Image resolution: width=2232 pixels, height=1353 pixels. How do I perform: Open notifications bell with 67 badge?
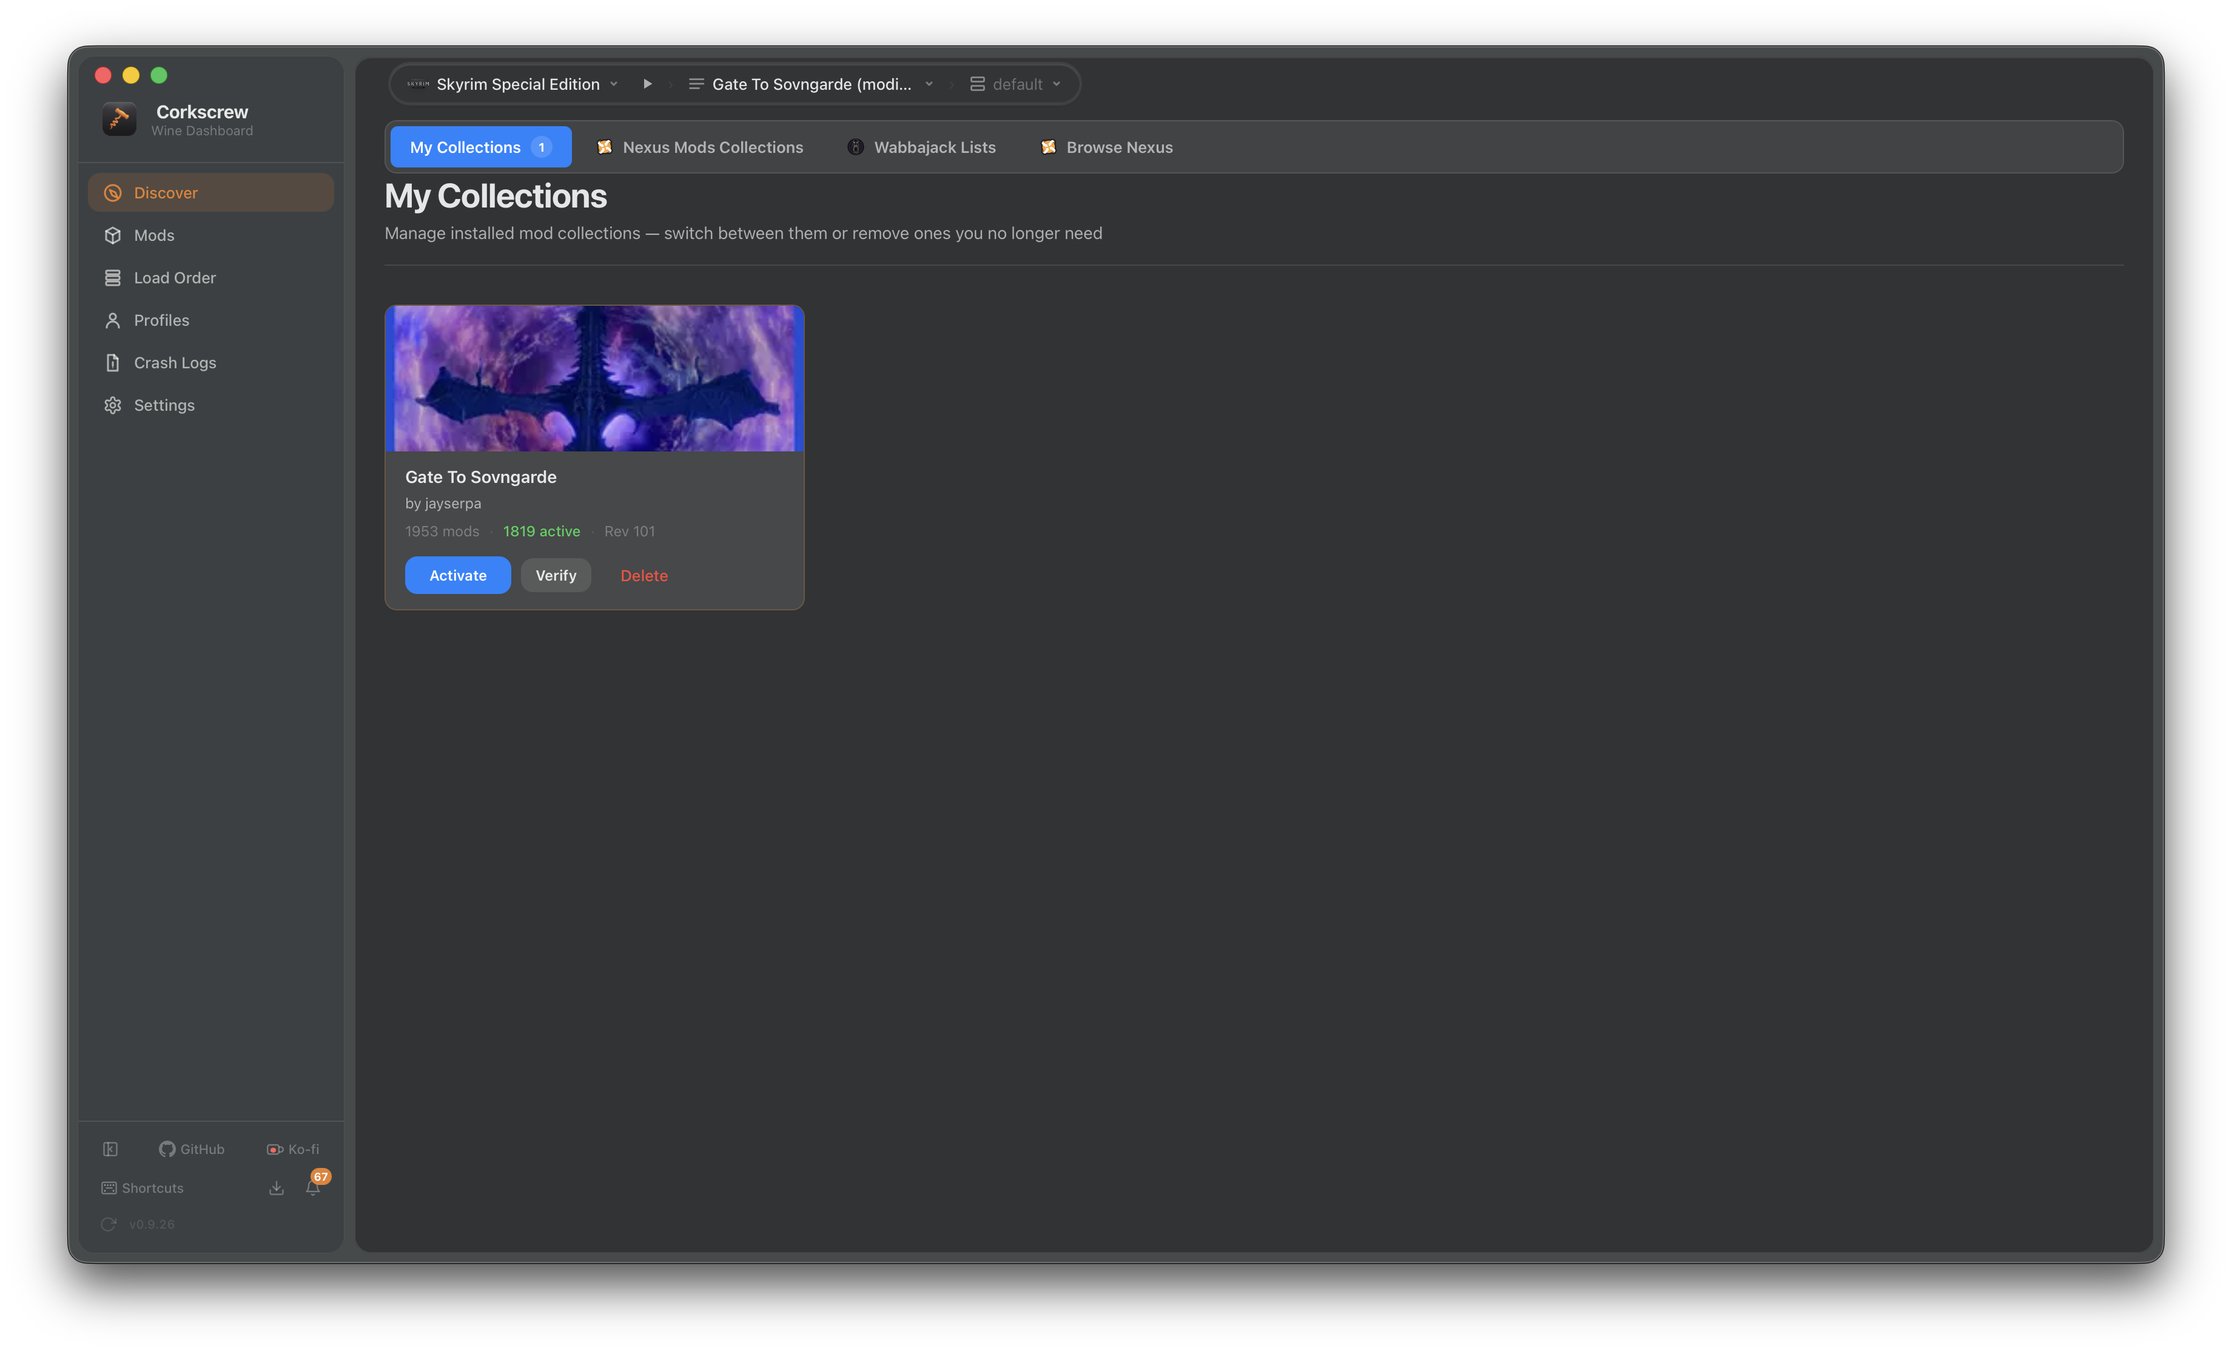point(312,1188)
